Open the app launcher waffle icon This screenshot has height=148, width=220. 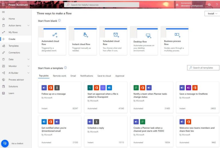(x=3, y=5)
